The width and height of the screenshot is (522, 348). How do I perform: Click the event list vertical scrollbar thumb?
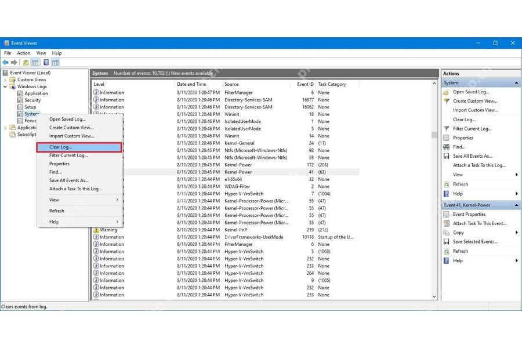point(434,135)
